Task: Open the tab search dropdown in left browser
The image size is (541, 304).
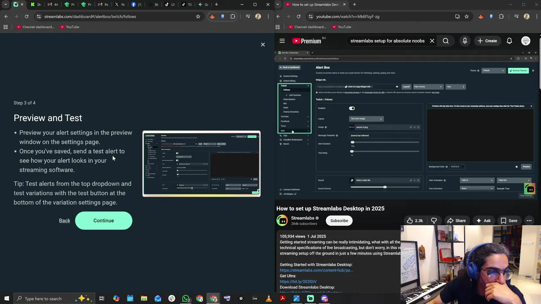Action: (6, 5)
